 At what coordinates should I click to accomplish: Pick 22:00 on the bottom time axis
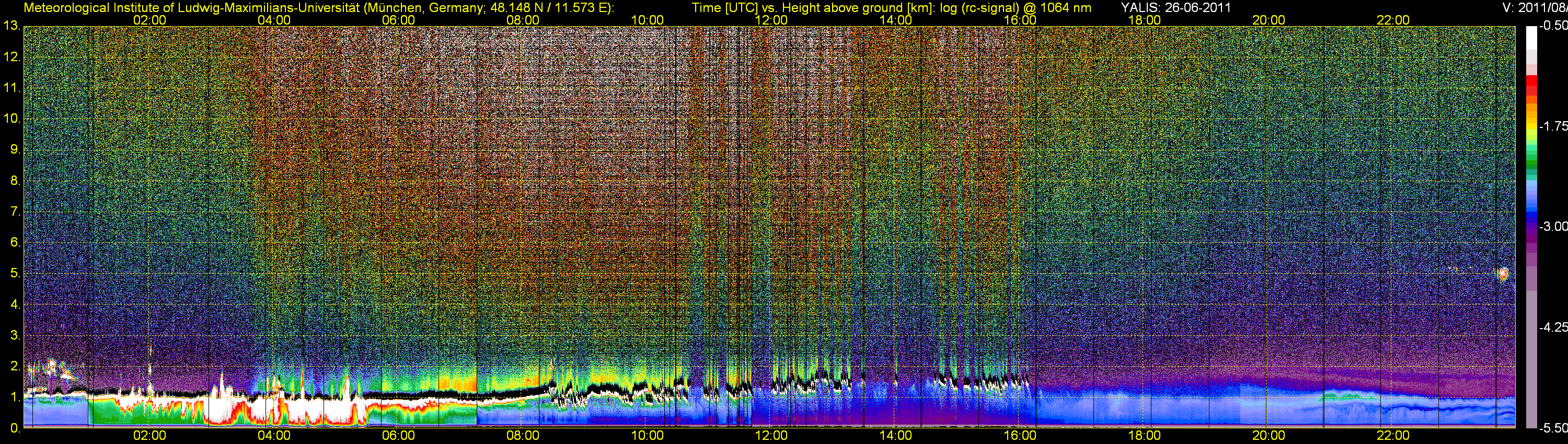pyautogui.click(x=1393, y=436)
